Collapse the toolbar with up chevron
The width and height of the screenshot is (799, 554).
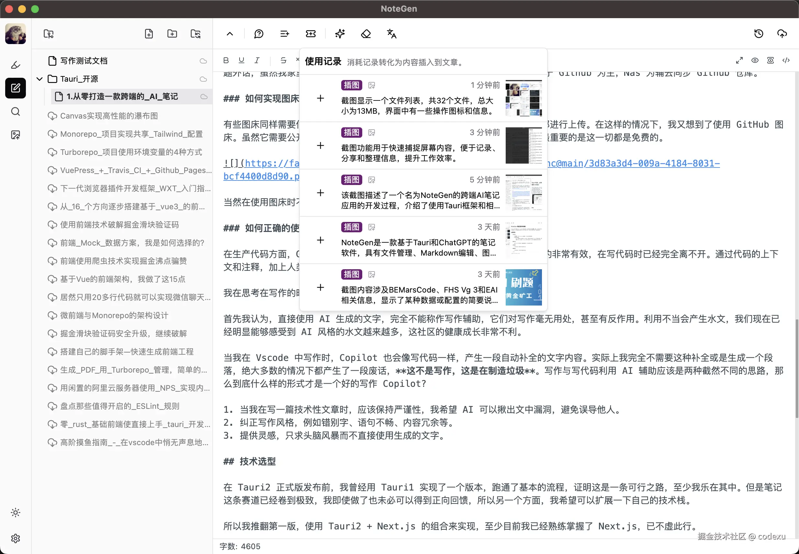[230, 34]
